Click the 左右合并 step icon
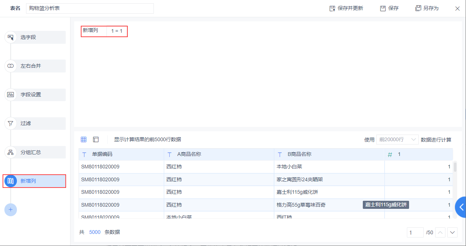This screenshot has width=466, height=246. (11, 66)
